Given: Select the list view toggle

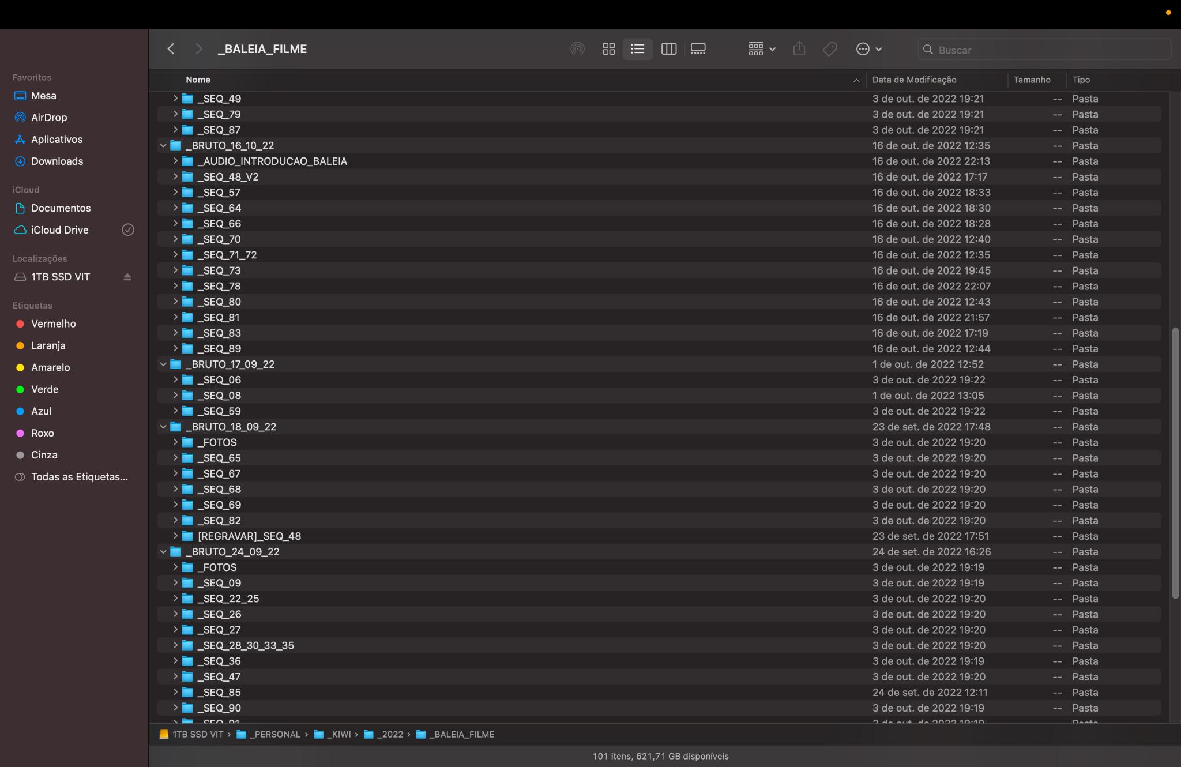Looking at the screenshot, I should coord(637,49).
